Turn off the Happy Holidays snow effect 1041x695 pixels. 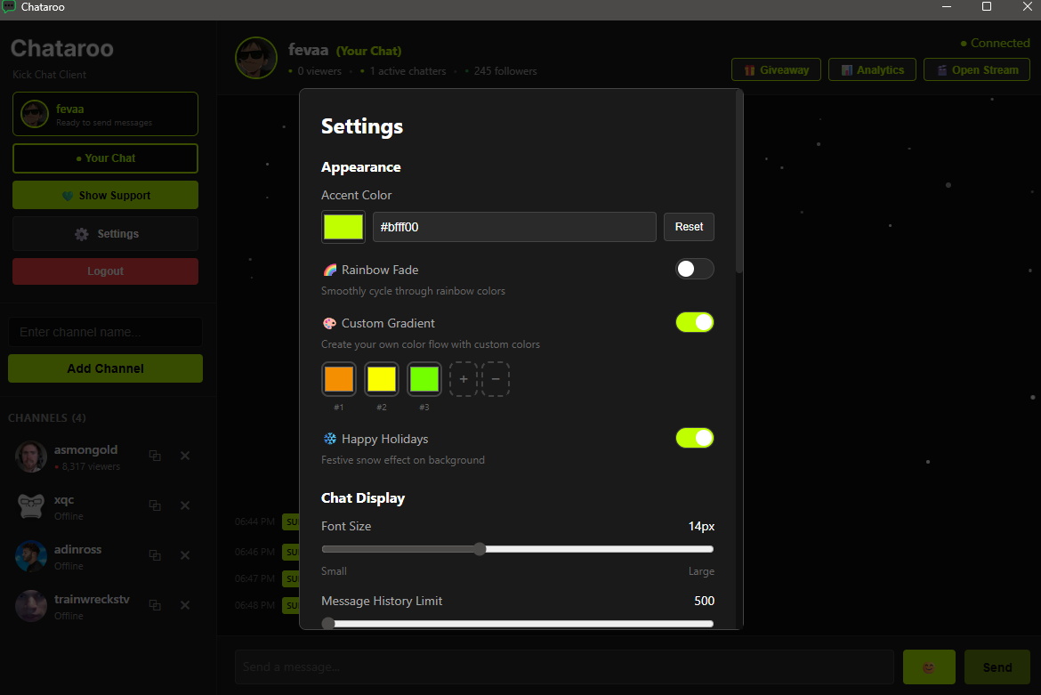[695, 438]
